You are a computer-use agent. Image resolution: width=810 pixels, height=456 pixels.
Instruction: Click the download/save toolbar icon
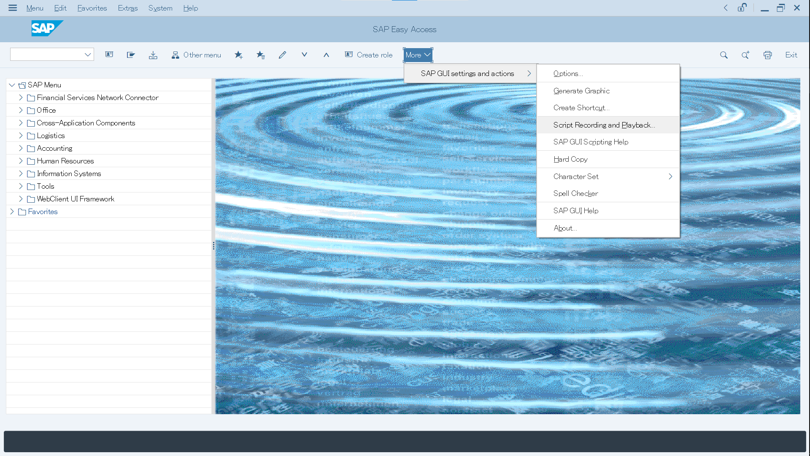tap(153, 55)
